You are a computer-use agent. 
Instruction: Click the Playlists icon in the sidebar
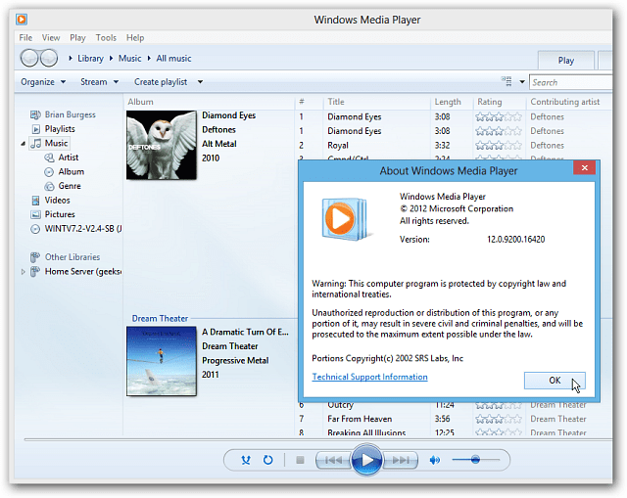35,129
